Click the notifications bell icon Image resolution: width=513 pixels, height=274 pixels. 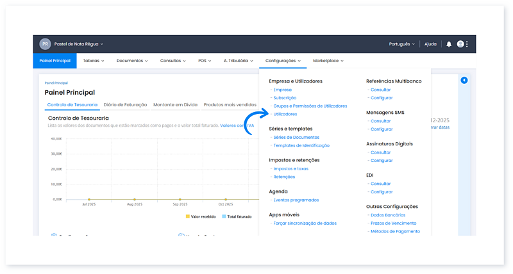point(449,44)
